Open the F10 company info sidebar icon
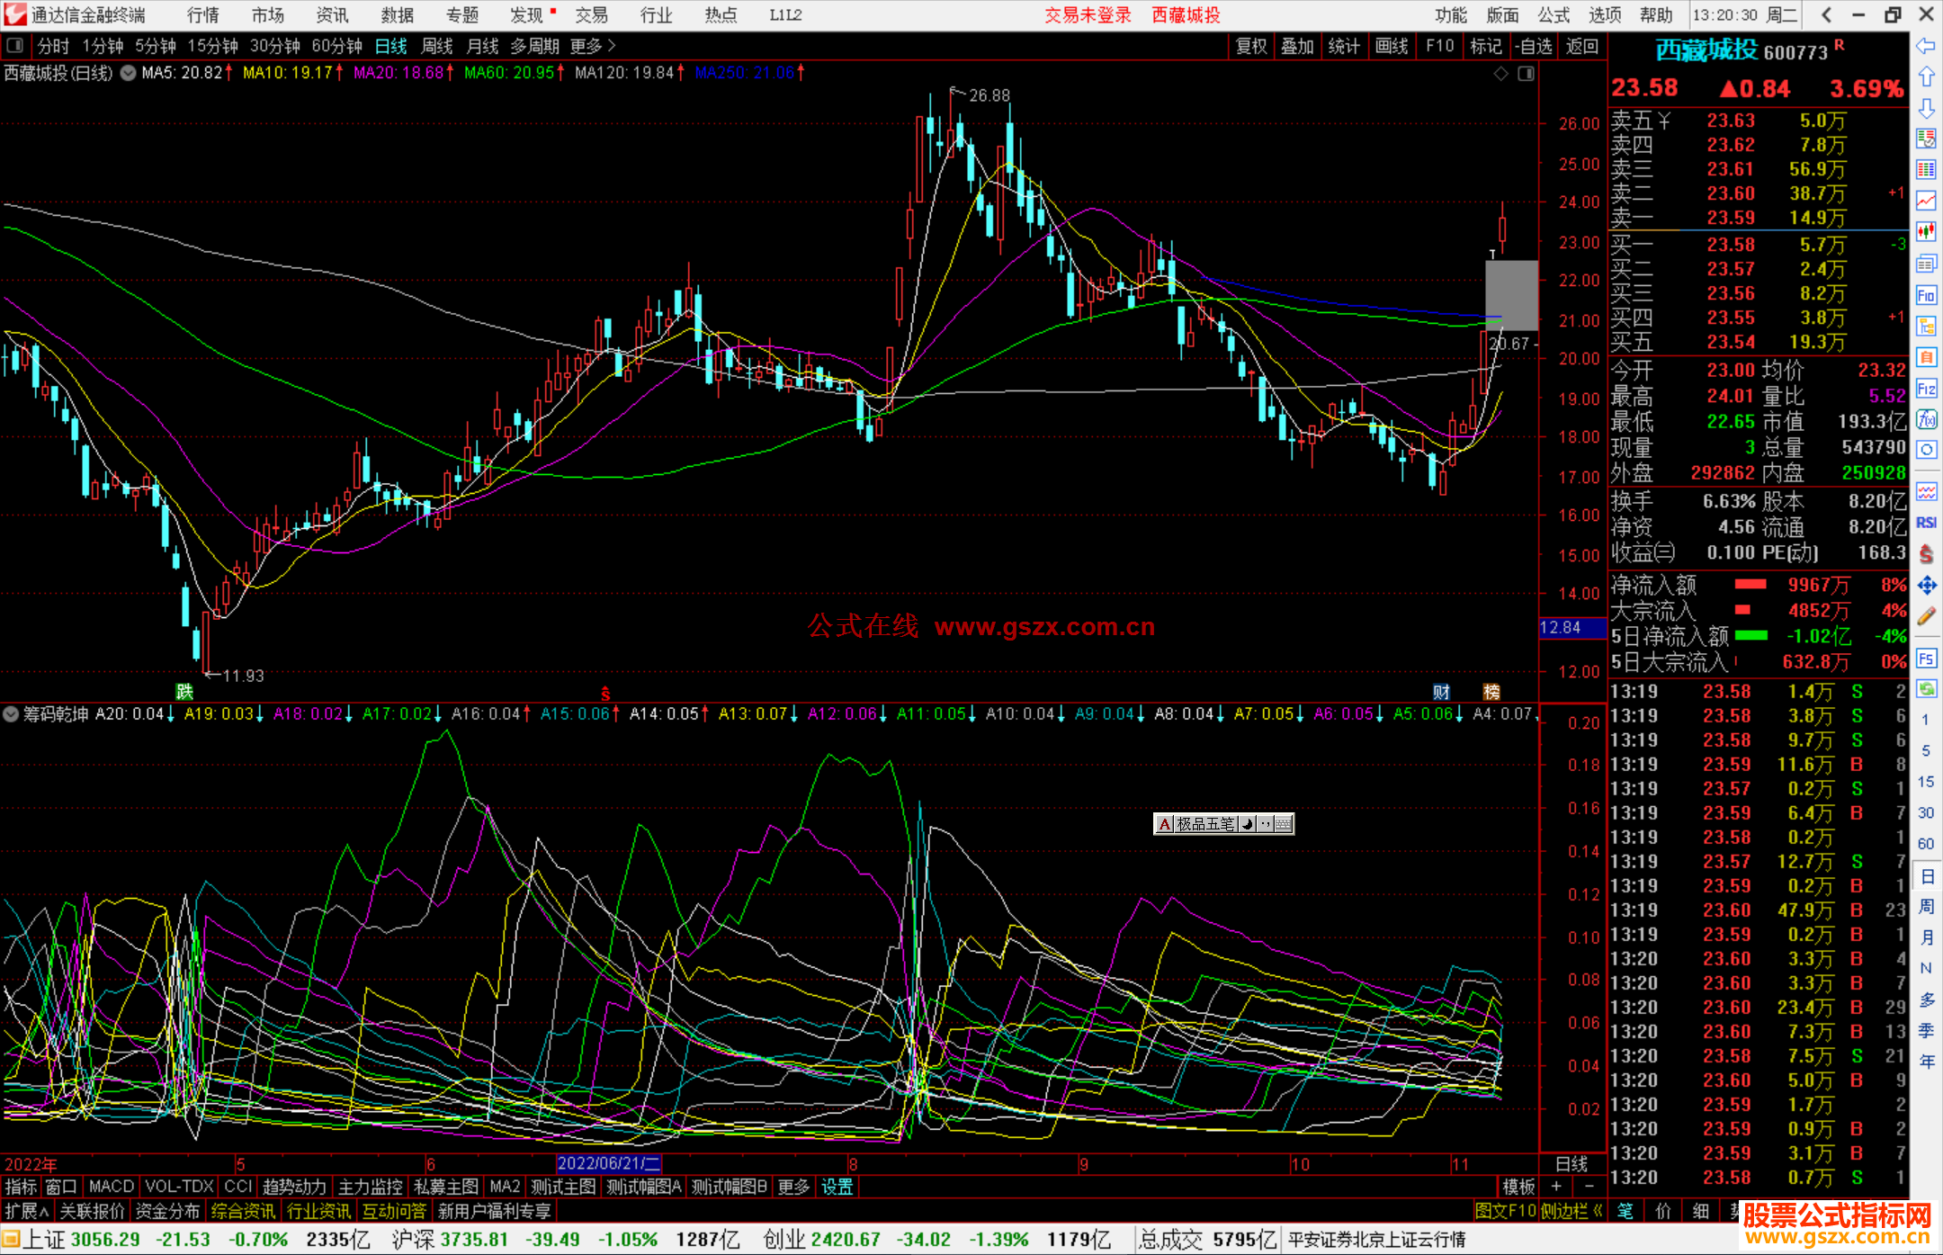Image resolution: width=1943 pixels, height=1255 pixels. tap(1926, 295)
